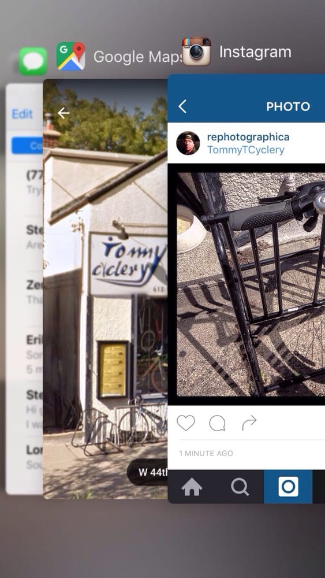Tap the PHOTO header title
The image size is (325, 578).
tap(288, 106)
